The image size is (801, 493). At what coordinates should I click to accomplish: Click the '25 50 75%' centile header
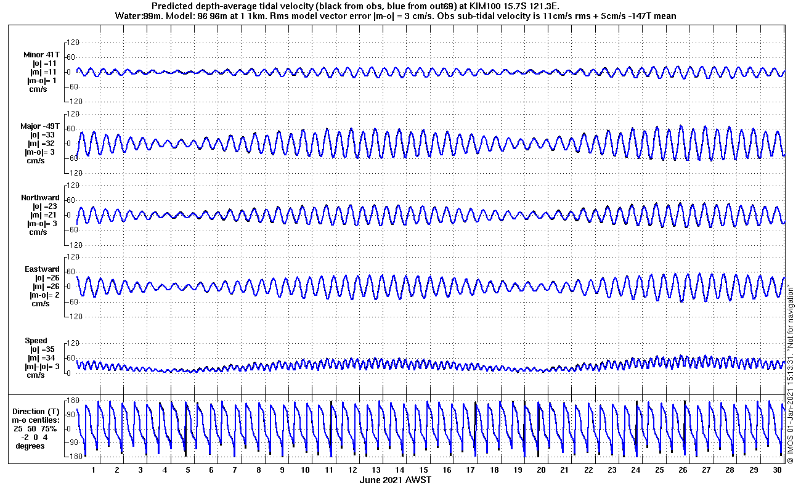(x=36, y=428)
